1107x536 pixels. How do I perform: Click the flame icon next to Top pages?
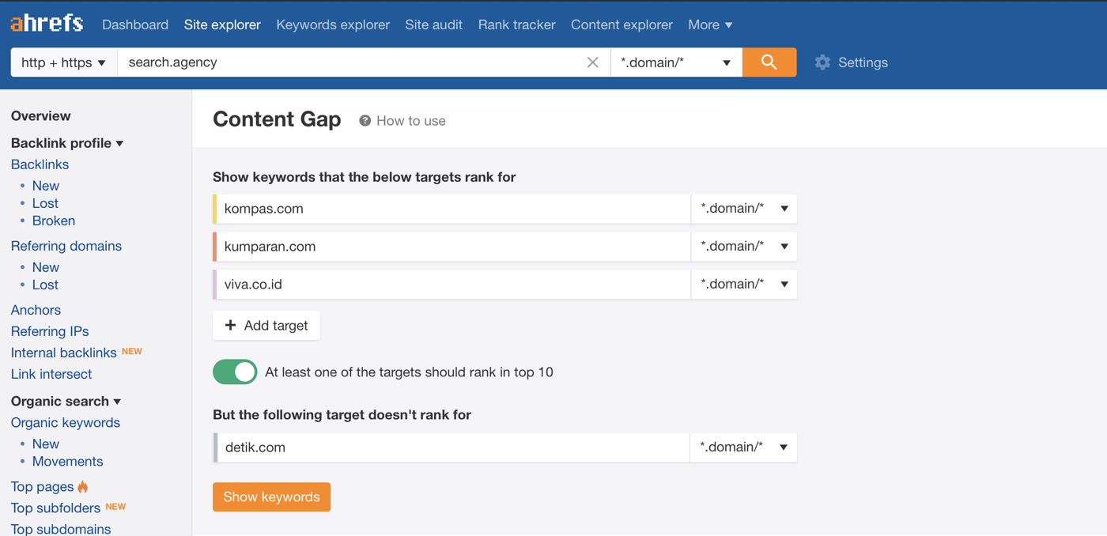point(83,486)
